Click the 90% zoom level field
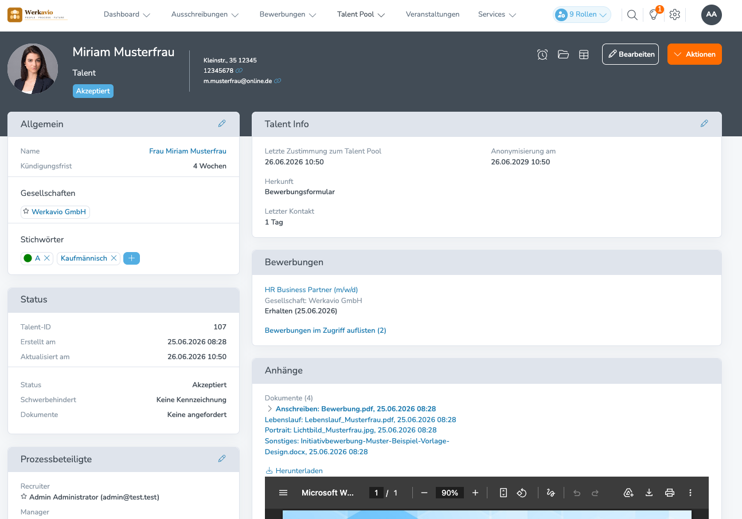Image resolution: width=742 pixels, height=519 pixels. [x=450, y=493]
